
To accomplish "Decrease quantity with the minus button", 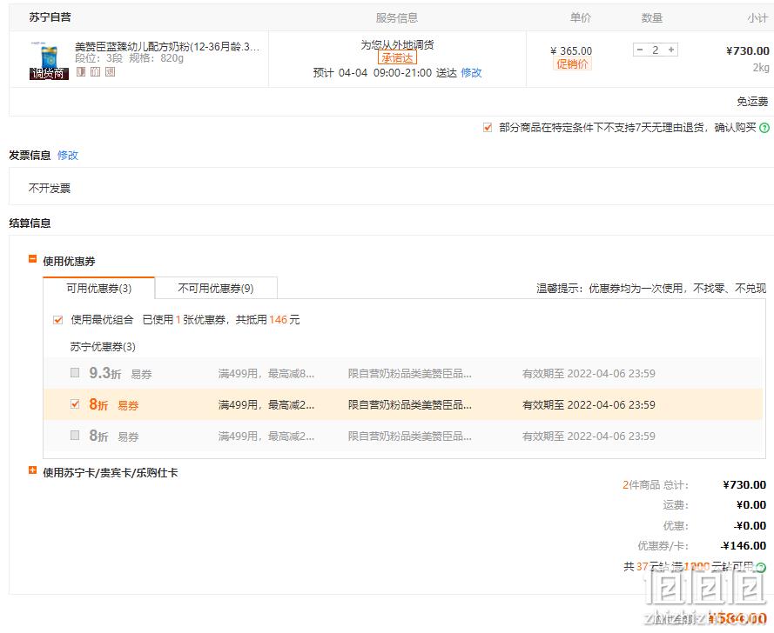I will coord(640,50).
